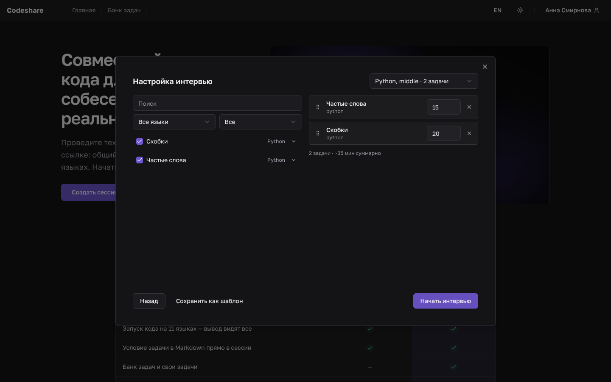This screenshot has width=611, height=382.
Task: Click the Назад button
Action: point(149,301)
